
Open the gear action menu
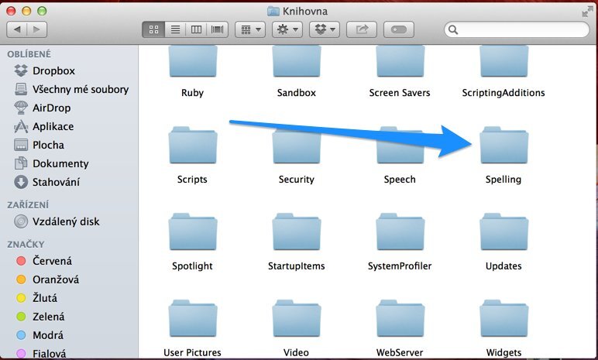[x=287, y=29]
